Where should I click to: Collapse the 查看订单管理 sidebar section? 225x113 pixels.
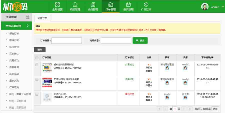[x=27, y=26]
